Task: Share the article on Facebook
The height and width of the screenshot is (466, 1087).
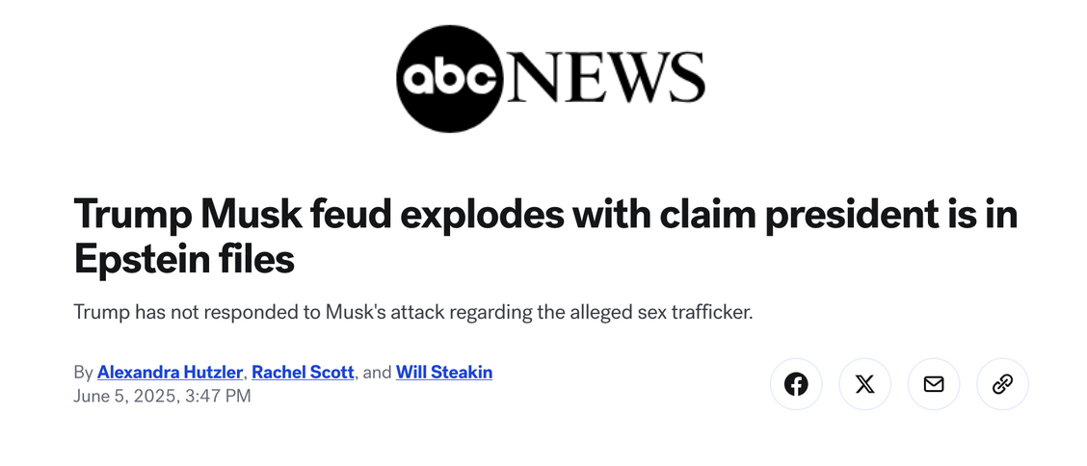Action: (796, 384)
